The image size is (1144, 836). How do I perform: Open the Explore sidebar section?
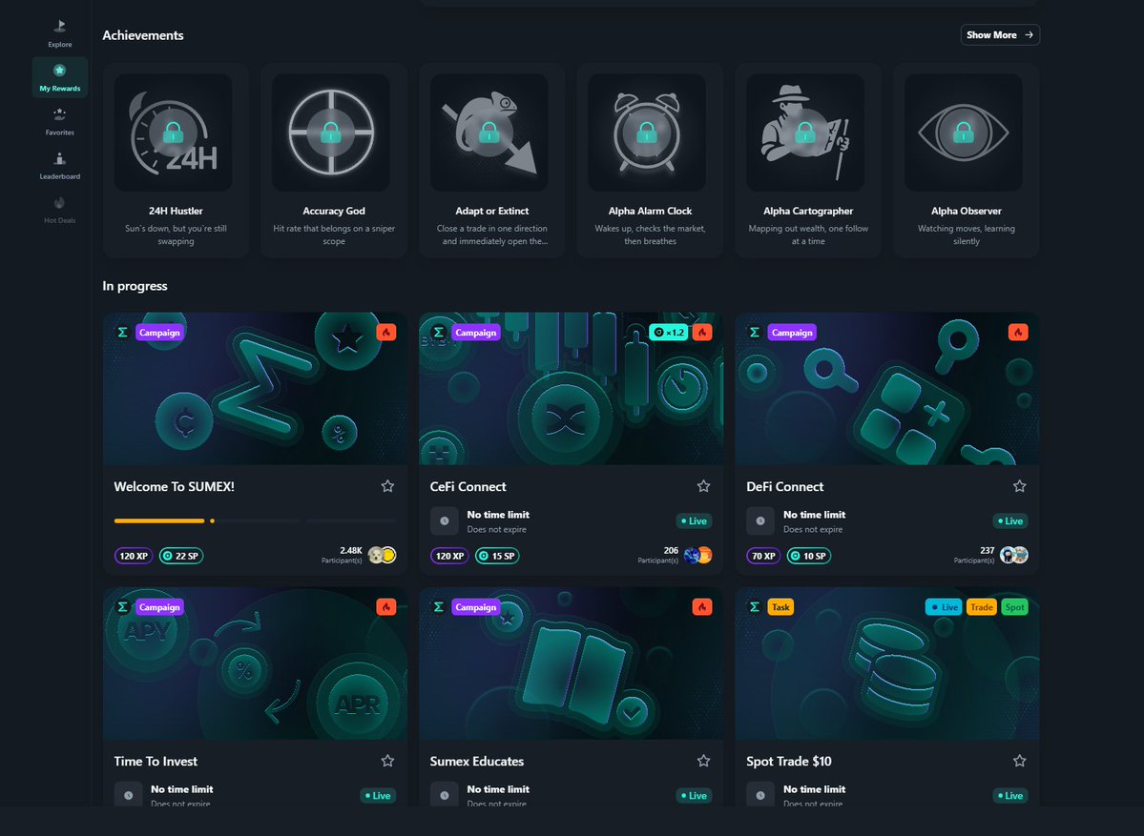click(60, 33)
